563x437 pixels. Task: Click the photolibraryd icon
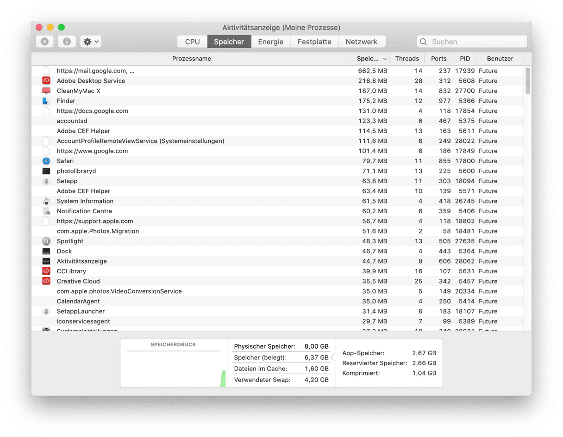(46, 171)
